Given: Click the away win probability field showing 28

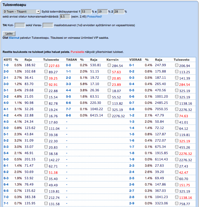Looking at the screenshot, I should (x=119, y=12).
